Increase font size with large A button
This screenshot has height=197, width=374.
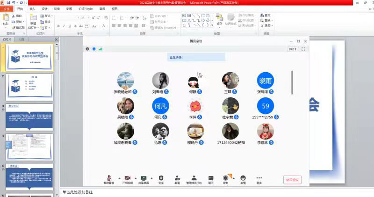click(93, 18)
